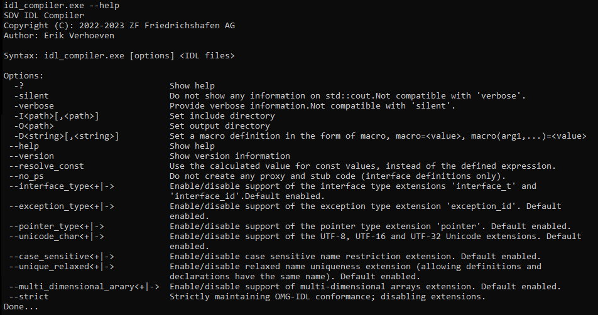Screen dimensions: 598x315
Task: Click the 'Done...' output line
Action: [x=21, y=307]
